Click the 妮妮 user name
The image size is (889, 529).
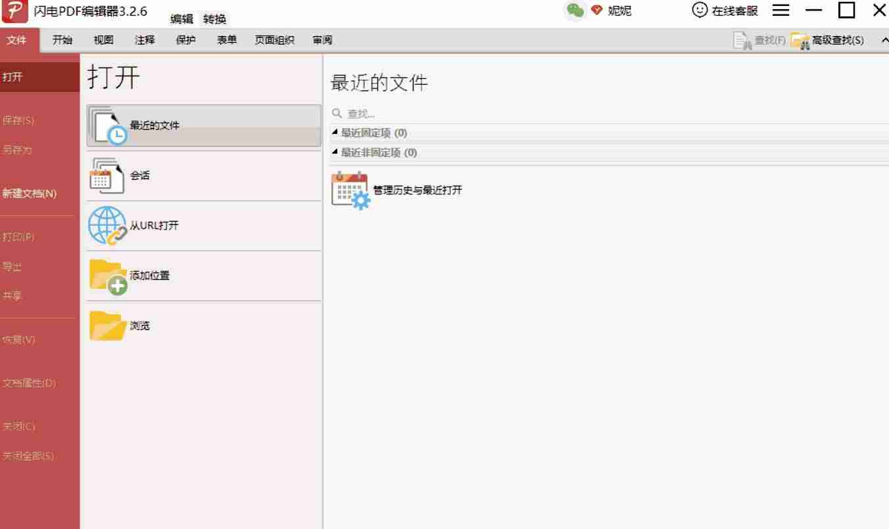[x=619, y=11]
